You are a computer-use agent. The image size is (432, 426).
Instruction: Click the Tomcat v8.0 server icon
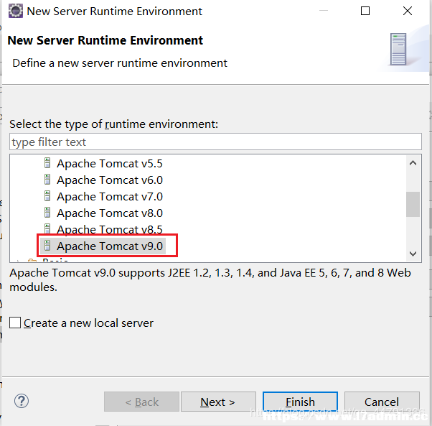point(47,213)
